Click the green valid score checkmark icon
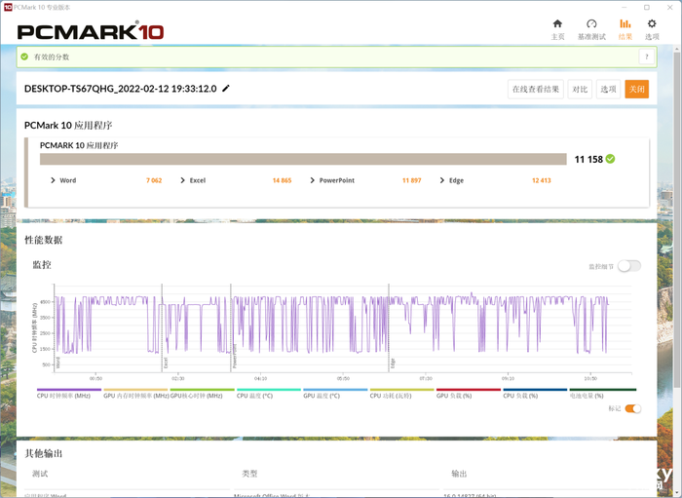 coord(24,57)
